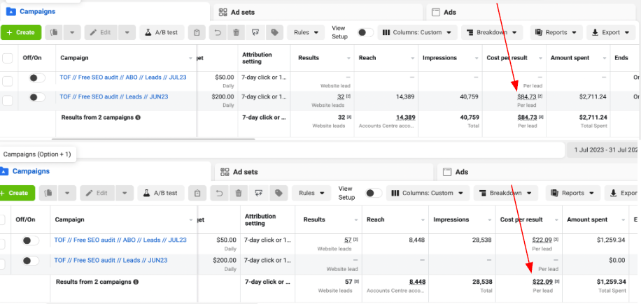Click the preview icon beside trash in lower toolbar

coord(258,193)
